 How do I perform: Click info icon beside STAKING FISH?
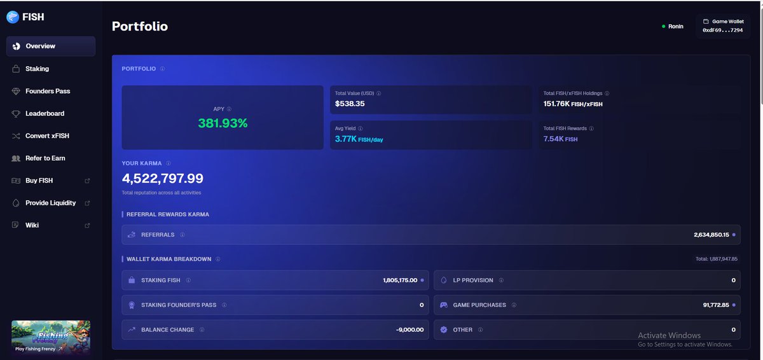pos(188,280)
